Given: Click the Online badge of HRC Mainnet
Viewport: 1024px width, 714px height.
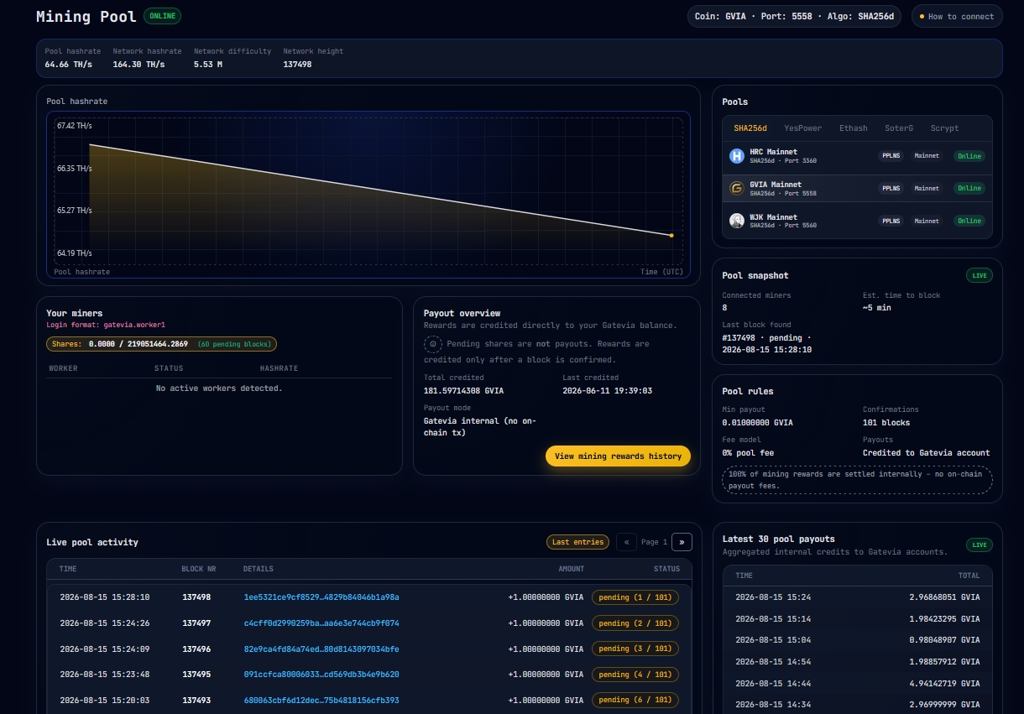Looking at the screenshot, I should [x=969, y=156].
